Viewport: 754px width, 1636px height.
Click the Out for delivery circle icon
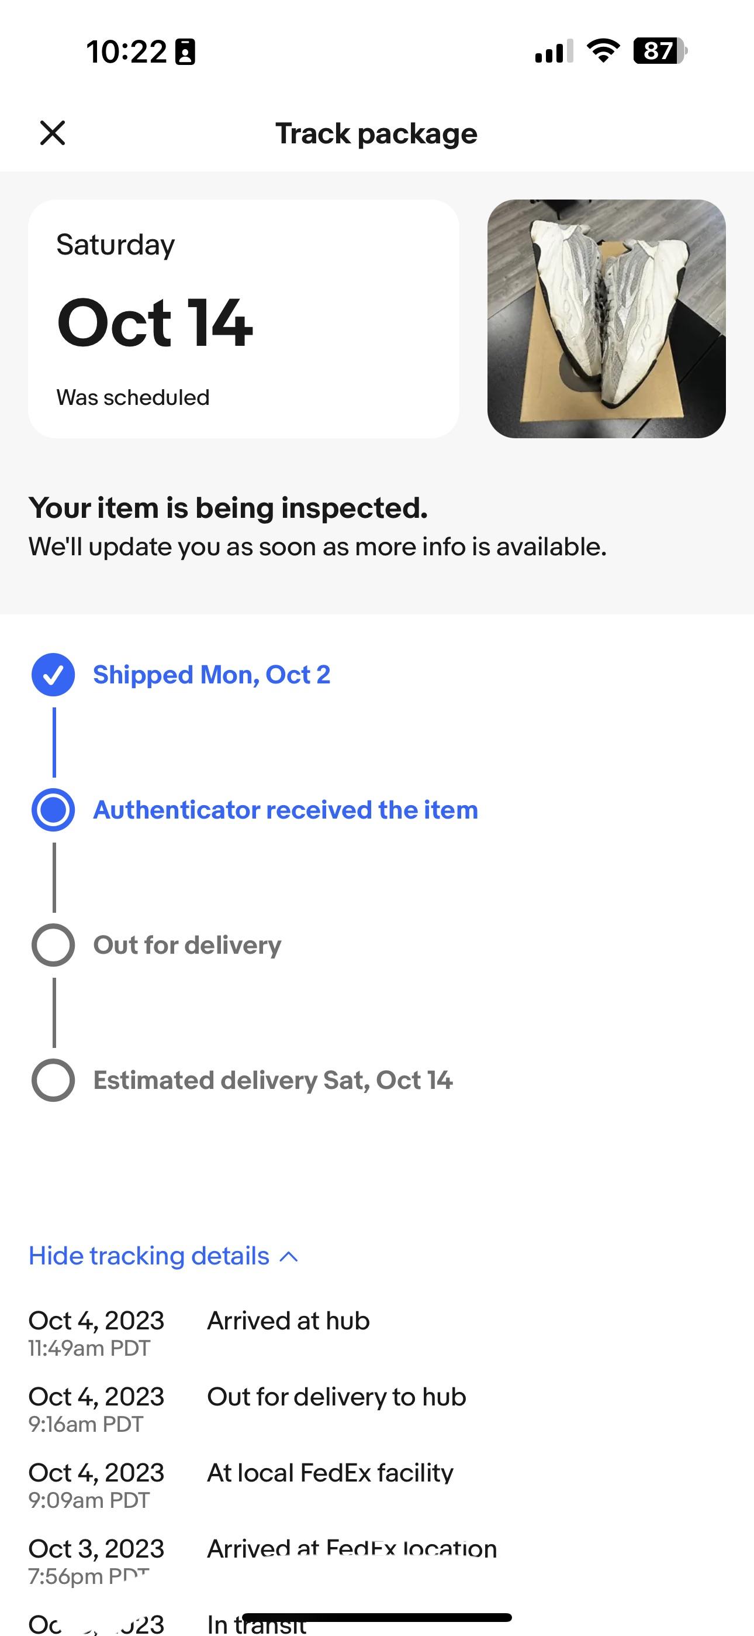54,945
